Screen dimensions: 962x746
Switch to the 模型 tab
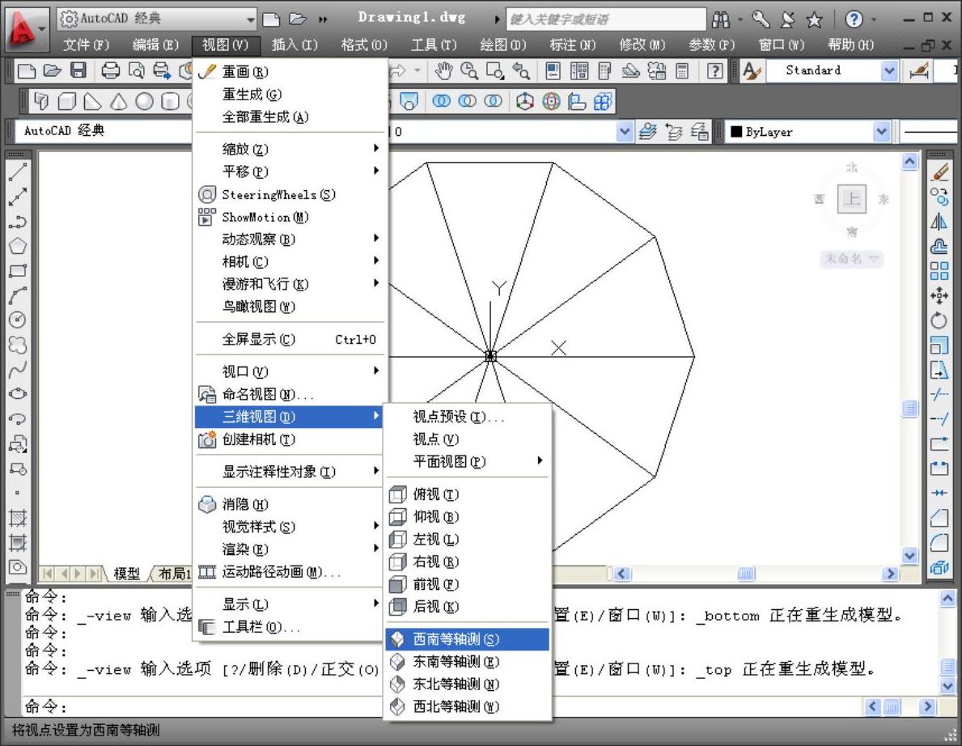click(x=126, y=574)
